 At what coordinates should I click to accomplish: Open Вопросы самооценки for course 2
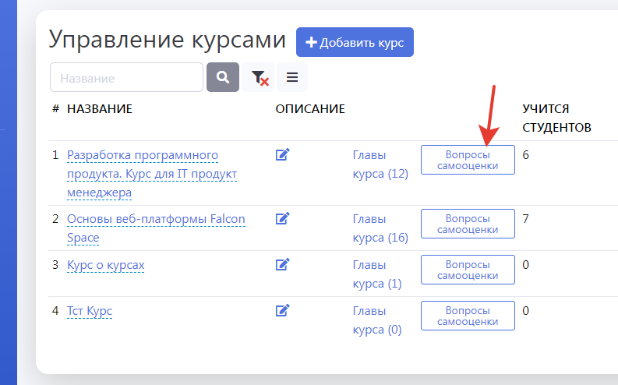click(x=468, y=224)
